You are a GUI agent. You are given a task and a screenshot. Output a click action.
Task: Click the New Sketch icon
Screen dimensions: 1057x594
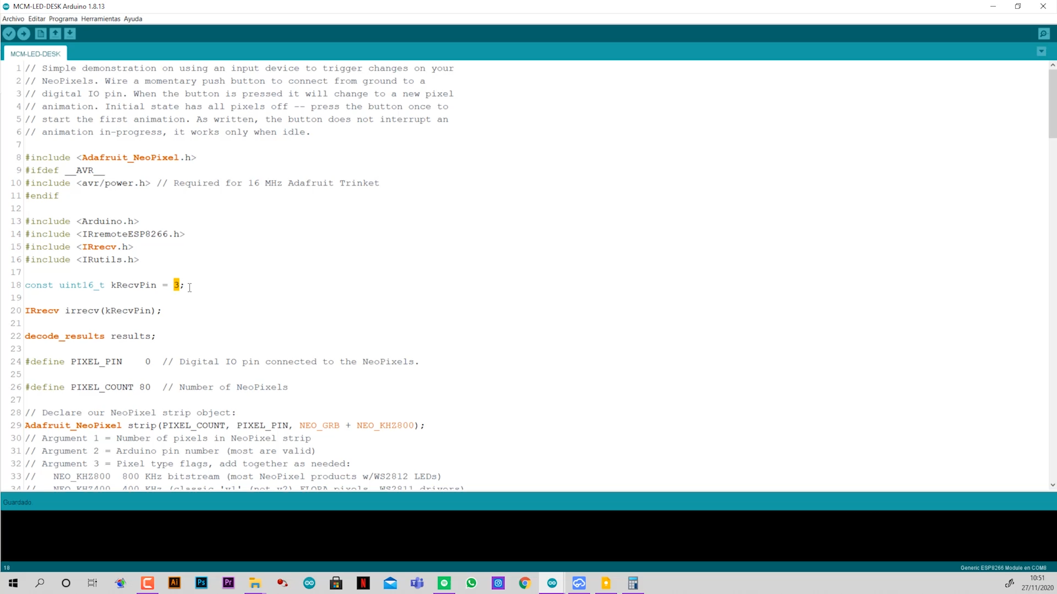[x=41, y=34]
